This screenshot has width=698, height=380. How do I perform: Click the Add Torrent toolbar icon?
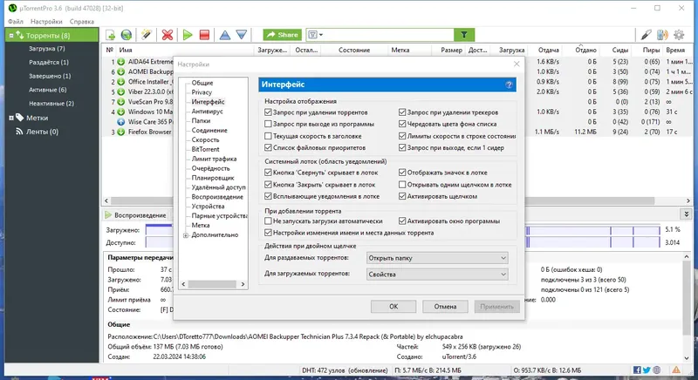click(111, 35)
